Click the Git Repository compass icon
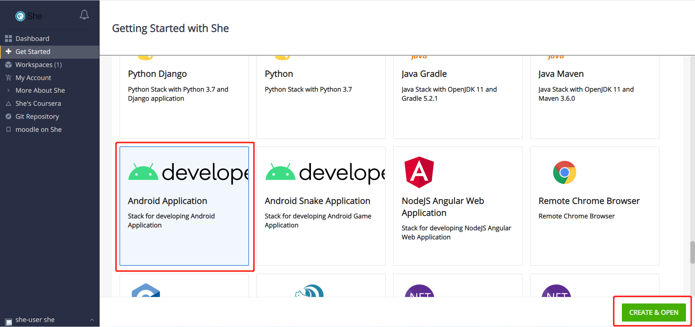The width and height of the screenshot is (695, 327). click(8, 116)
